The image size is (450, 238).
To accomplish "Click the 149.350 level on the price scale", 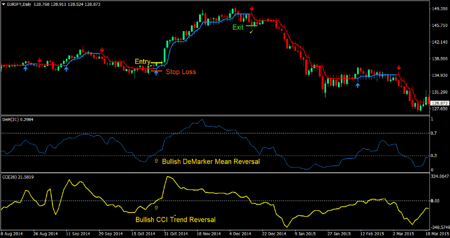I will click(x=438, y=9).
